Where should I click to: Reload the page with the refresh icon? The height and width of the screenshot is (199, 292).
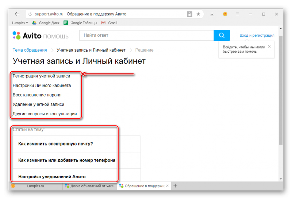click(x=30, y=14)
